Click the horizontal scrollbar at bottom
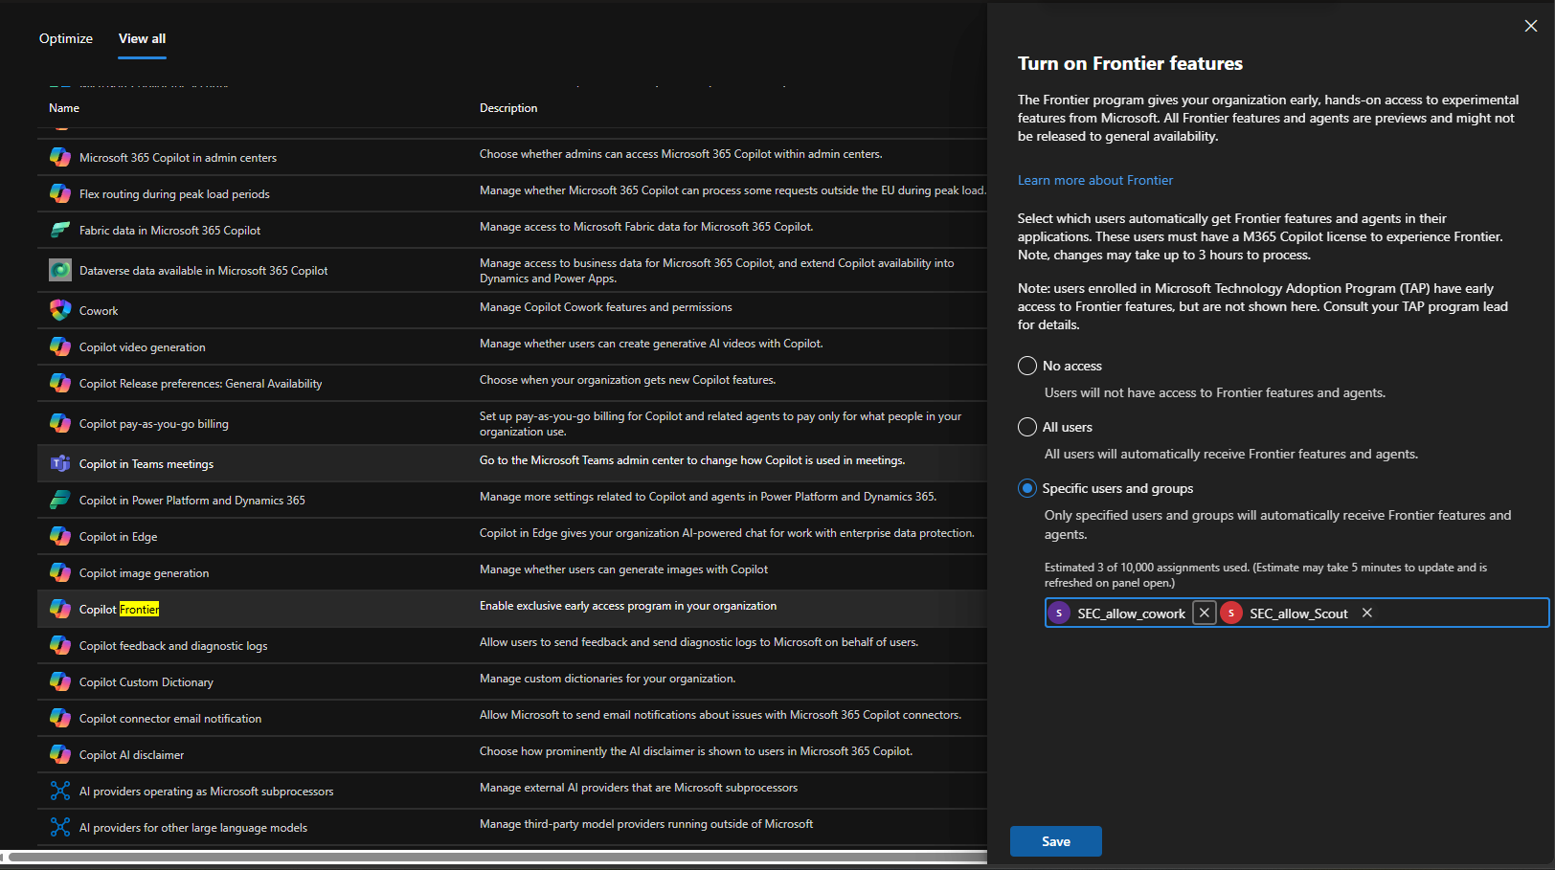Viewport: 1555px width, 870px height. point(498,857)
